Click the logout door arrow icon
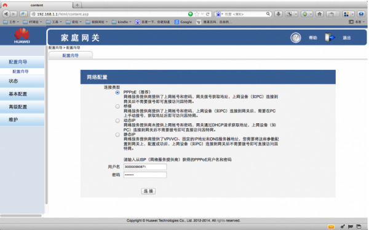 click(330, 37)
